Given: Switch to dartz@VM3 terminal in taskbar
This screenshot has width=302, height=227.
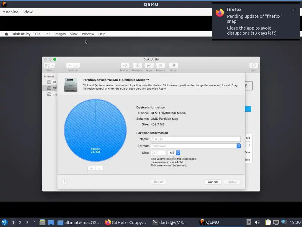Looking at the screenshot, I should [170, 222].
